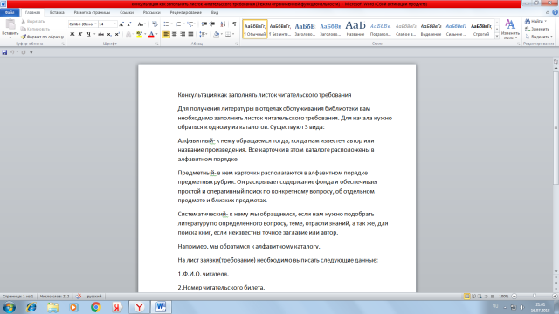Click the Find (Найти) button
This screenshot has width=559, height=314.
535,21
